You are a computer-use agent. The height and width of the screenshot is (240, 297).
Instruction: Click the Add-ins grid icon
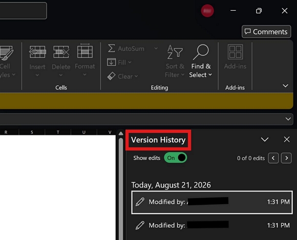click(235, 52)
